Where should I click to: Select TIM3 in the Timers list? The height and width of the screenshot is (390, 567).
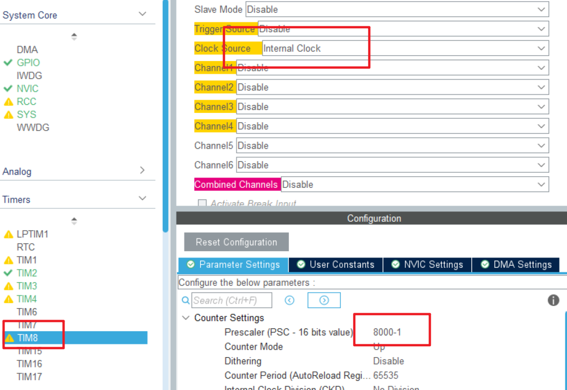tap(27, 286)
